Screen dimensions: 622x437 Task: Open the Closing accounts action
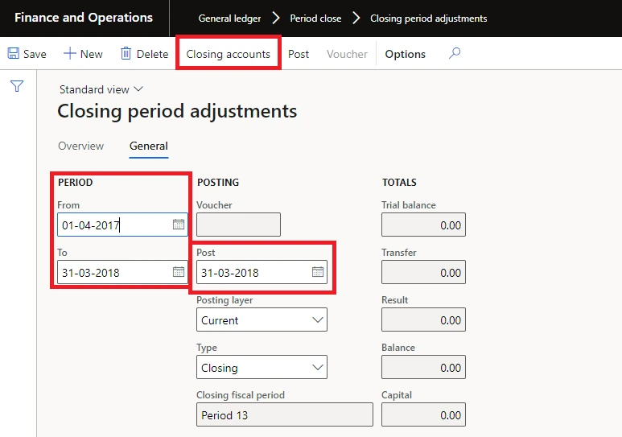(x=228, y=54)
